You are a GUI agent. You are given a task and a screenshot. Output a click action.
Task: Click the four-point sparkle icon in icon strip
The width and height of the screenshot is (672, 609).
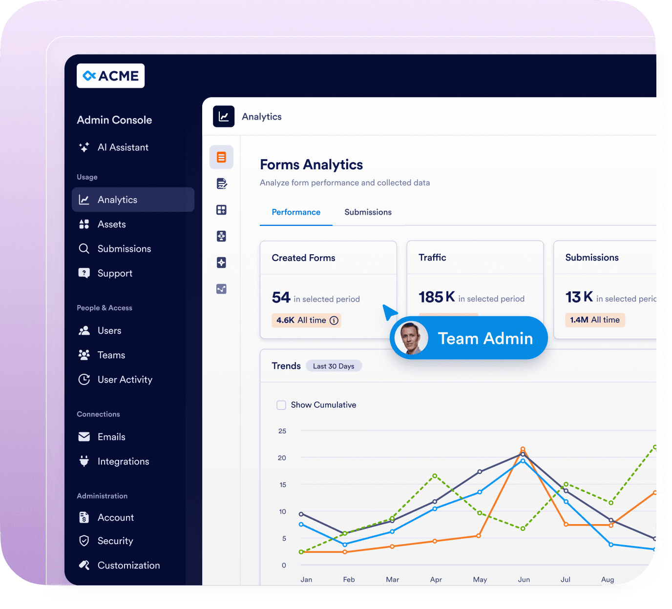coord(221,263)
